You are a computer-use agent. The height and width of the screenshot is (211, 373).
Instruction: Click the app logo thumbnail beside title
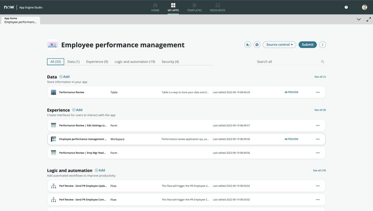pyautogui.click(x=52, y=45)
